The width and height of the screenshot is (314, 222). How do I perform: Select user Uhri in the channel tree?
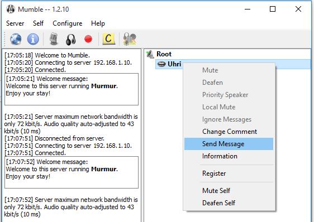[x=174, y=64]
